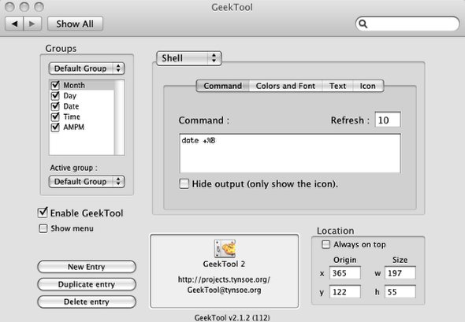The width and height of the screenshot is (465, 322).
Task: Click the GeekTool v2.1.2 (112) version text
Action: tap(232, 317)
